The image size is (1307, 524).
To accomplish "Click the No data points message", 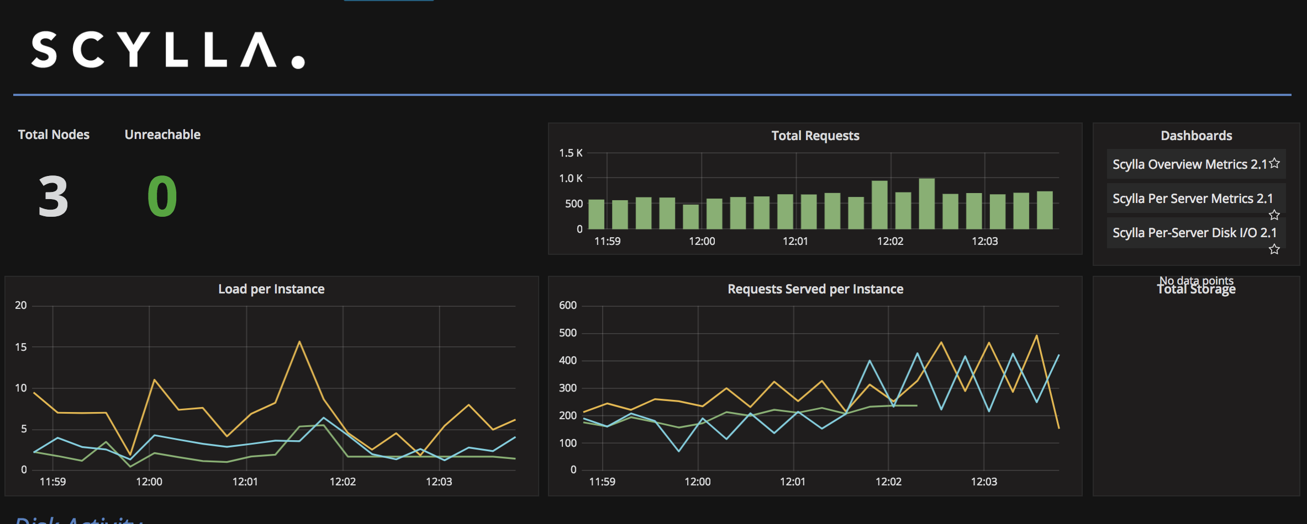I will tap(1196, 280).
